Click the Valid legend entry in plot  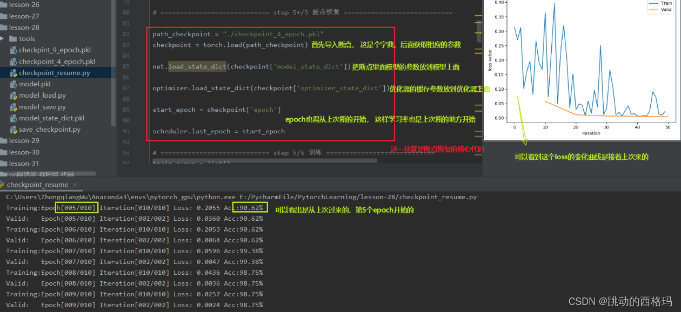660,10
